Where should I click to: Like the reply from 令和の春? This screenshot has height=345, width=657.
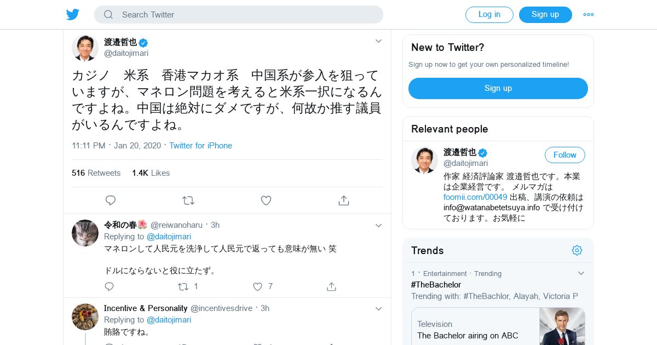(x=258, y=286)
